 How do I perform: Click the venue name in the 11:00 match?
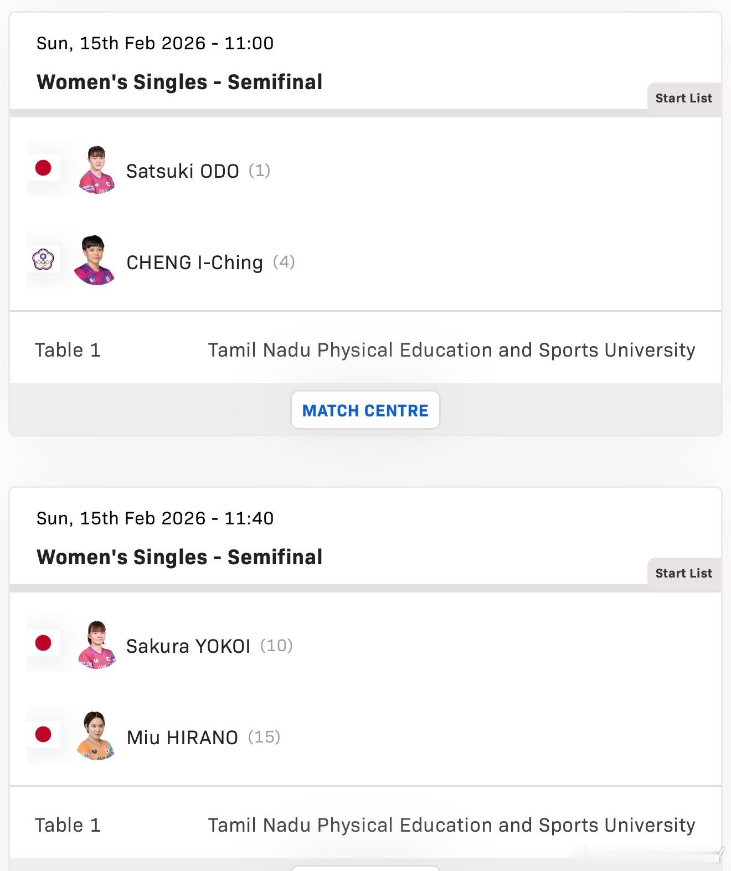tap(451, 350)
